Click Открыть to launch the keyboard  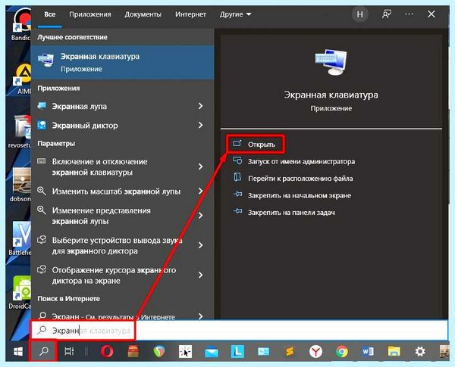(256, 144)
